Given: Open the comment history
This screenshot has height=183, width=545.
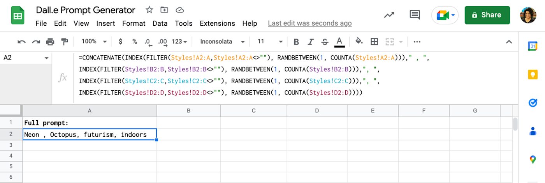Looking at the screenshot, I should [x=415, y=15].
